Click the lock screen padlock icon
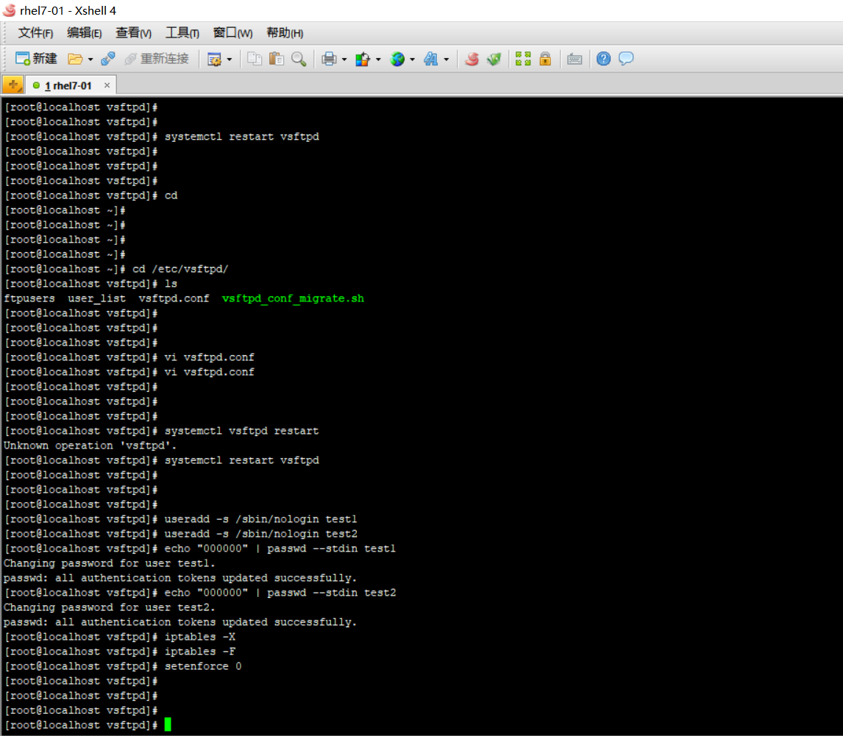The image size is (843, 736). point(545,59)
